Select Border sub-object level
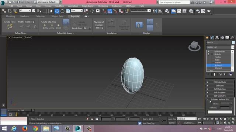This screenshot has width=236, height=132. (x=218, y=63)
